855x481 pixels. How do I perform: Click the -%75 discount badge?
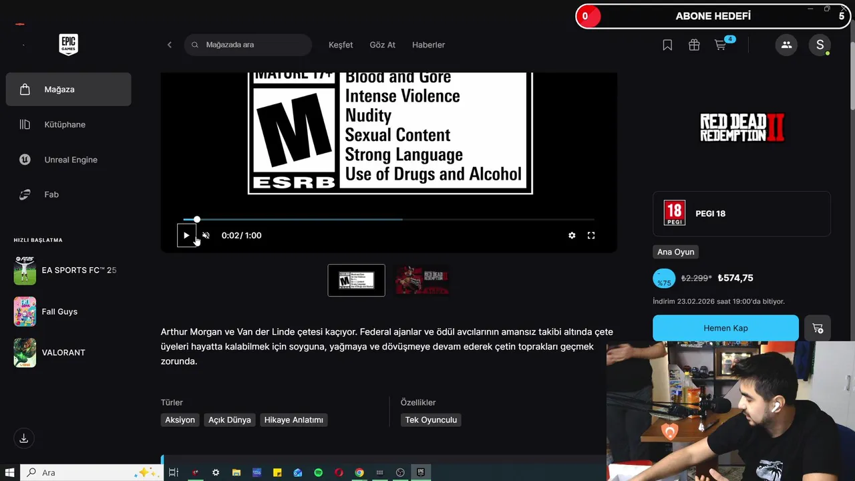point(664,279)
